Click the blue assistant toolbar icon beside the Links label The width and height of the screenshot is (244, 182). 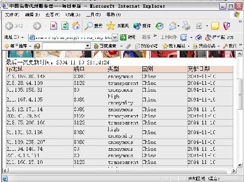point(184,38)
